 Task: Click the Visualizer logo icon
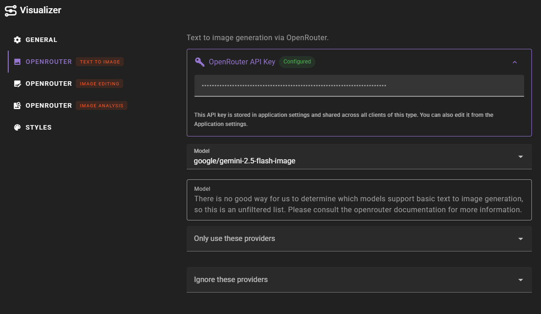(x=10, y=10)
